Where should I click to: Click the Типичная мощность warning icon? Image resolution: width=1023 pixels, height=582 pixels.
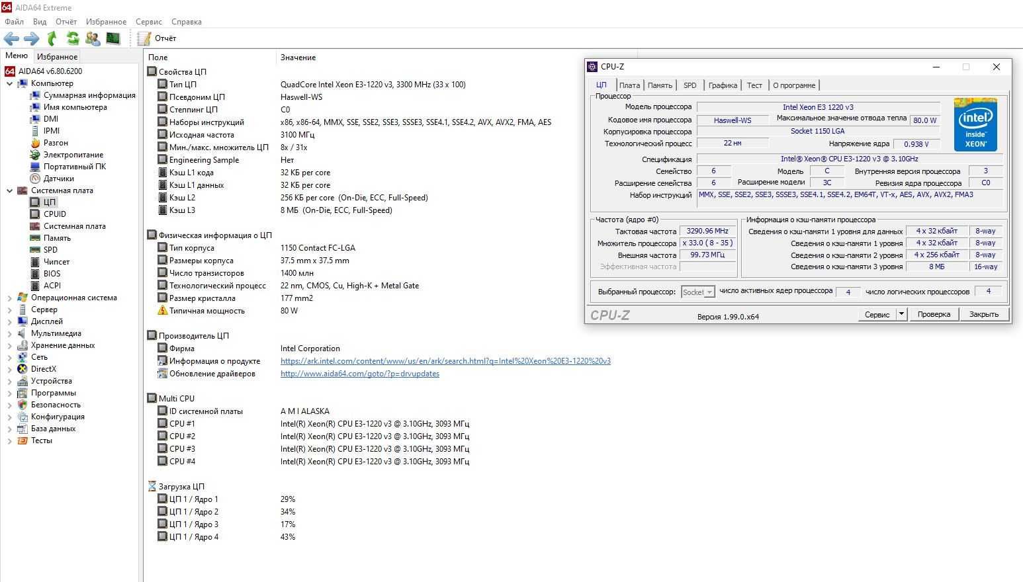pos(162,311)
